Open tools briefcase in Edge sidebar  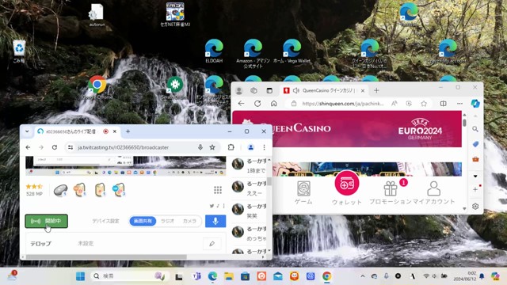(x=475, y=159)
